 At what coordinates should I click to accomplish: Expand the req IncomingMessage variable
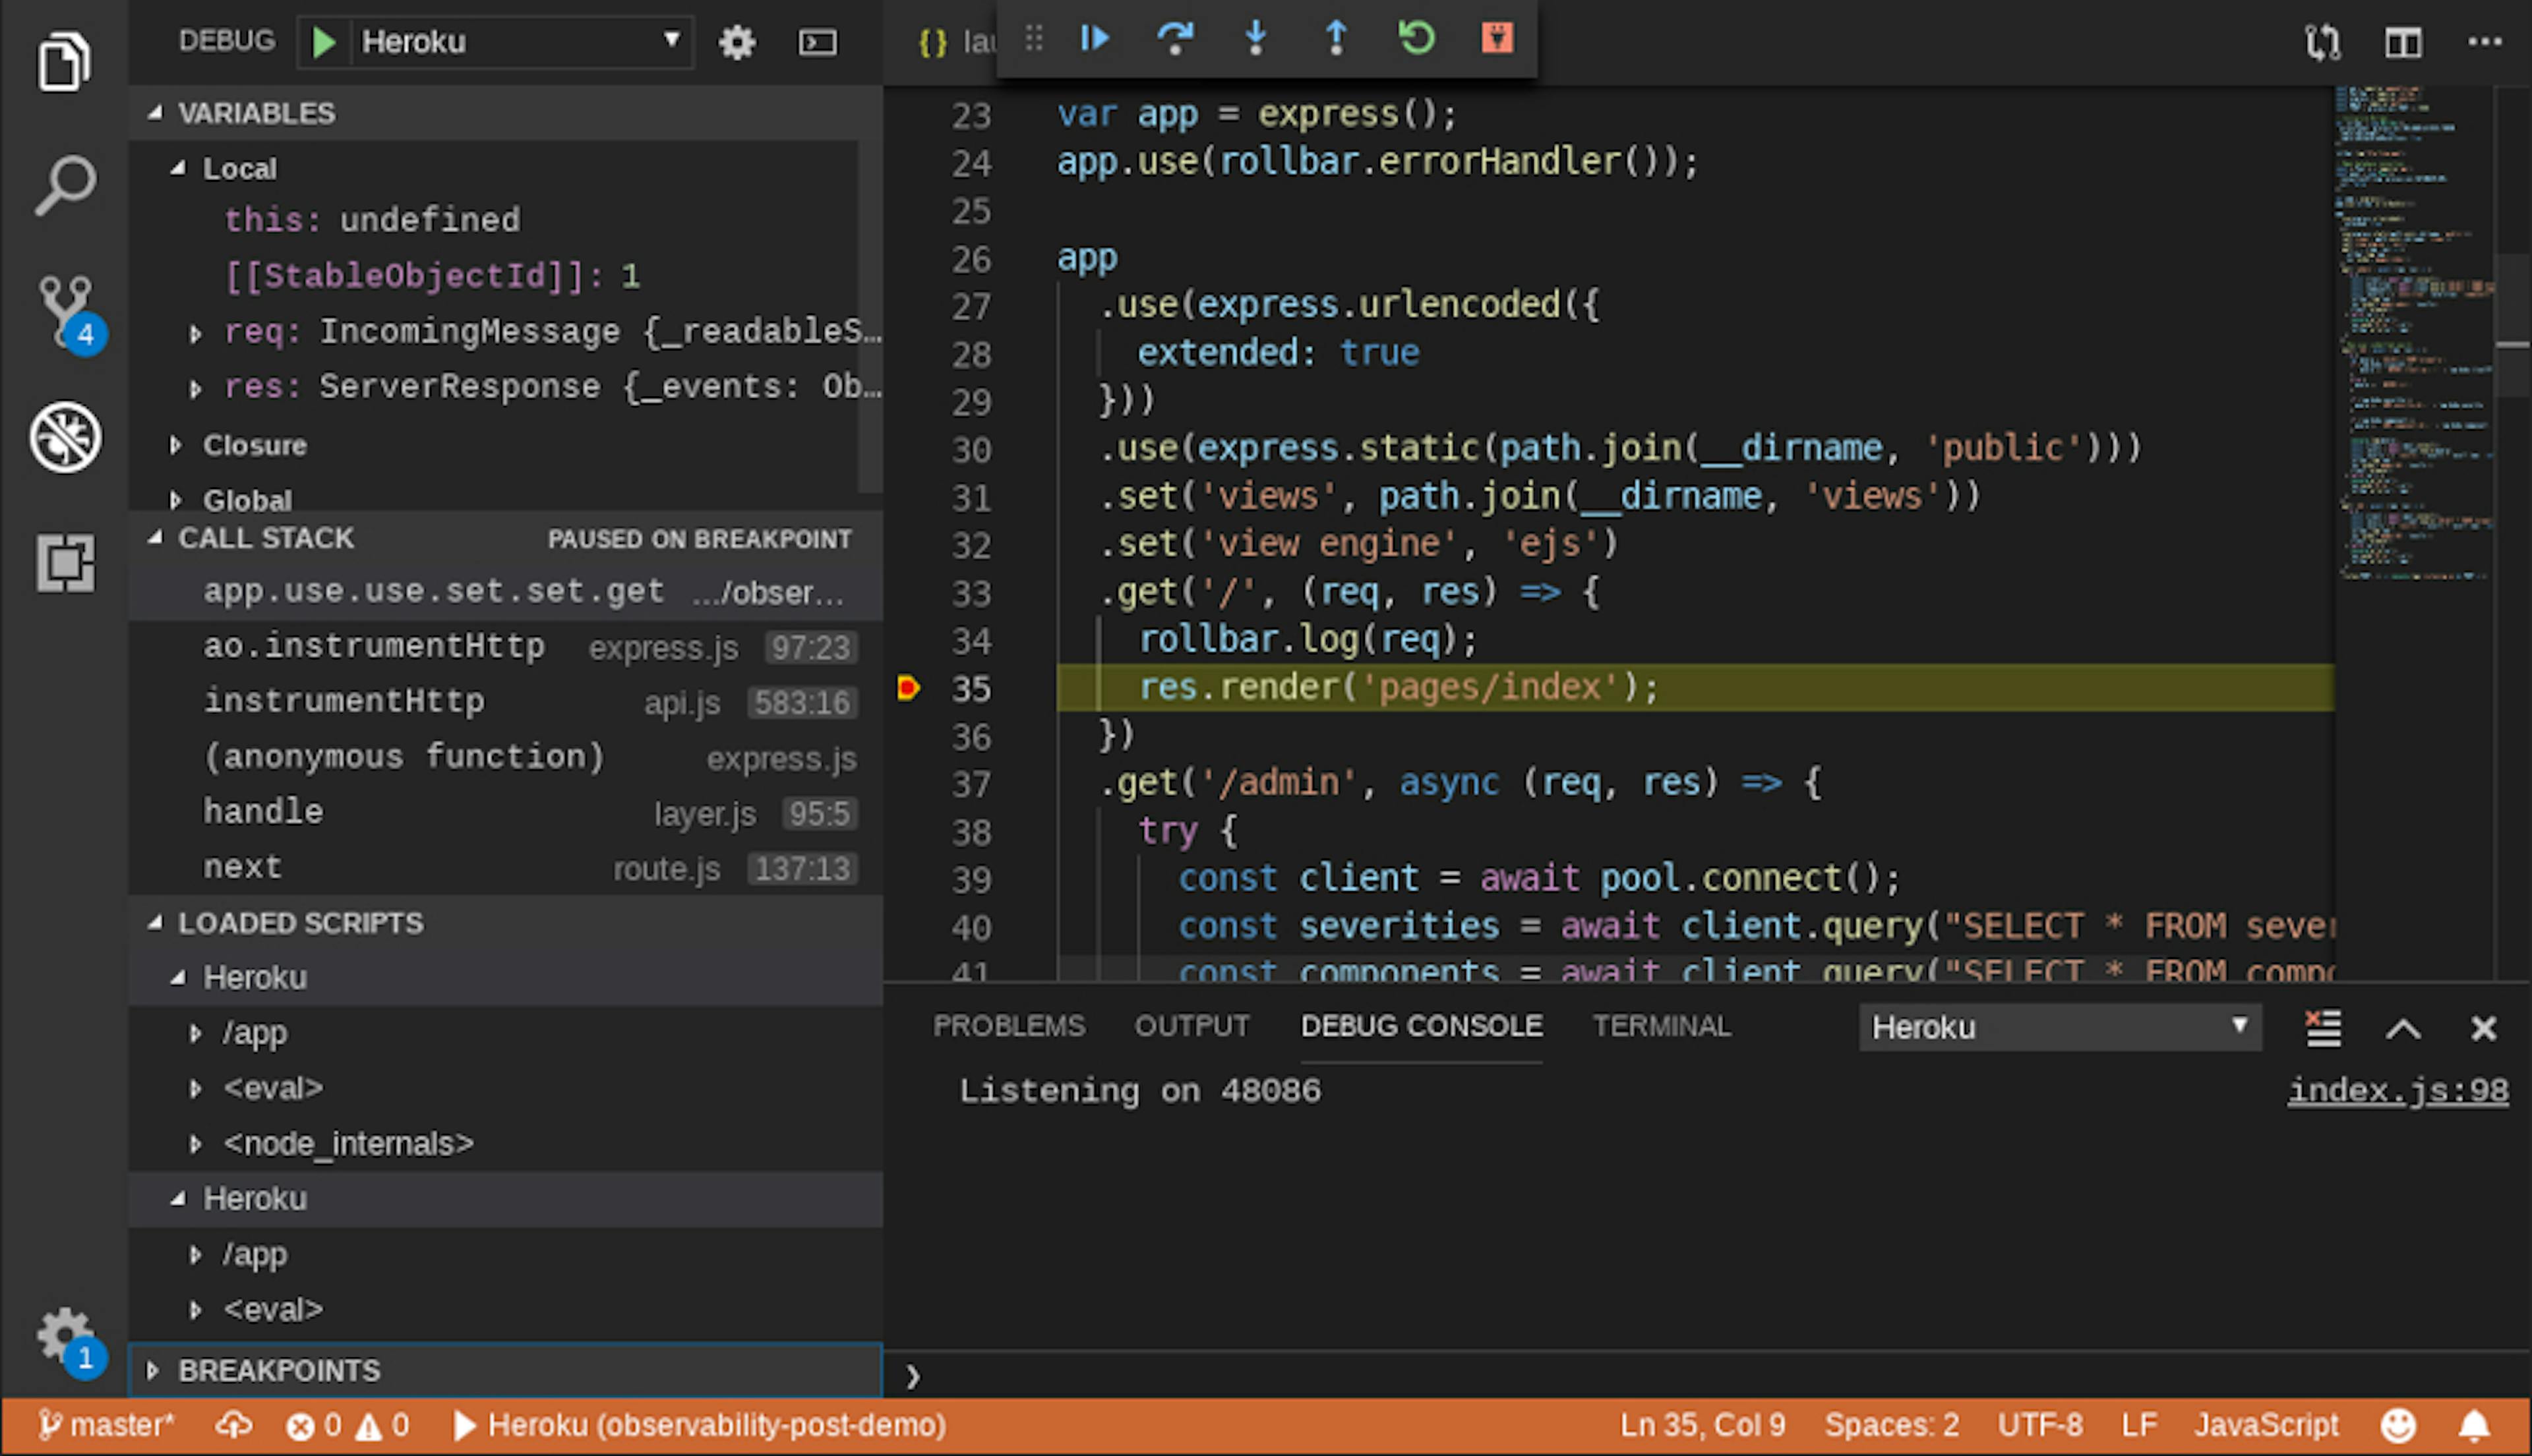pyautogui.click(x=195, y=333)
